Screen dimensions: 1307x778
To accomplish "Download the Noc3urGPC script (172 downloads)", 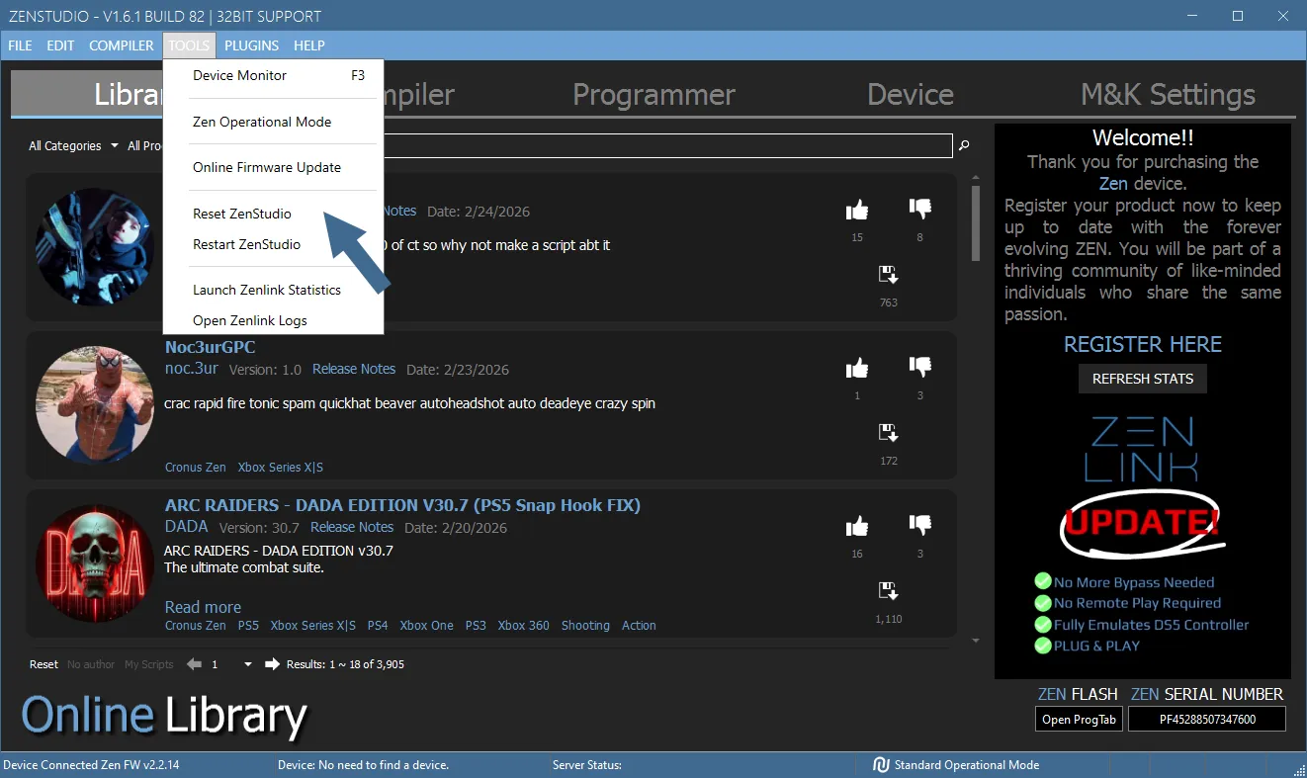I will (x=888, y=433).
